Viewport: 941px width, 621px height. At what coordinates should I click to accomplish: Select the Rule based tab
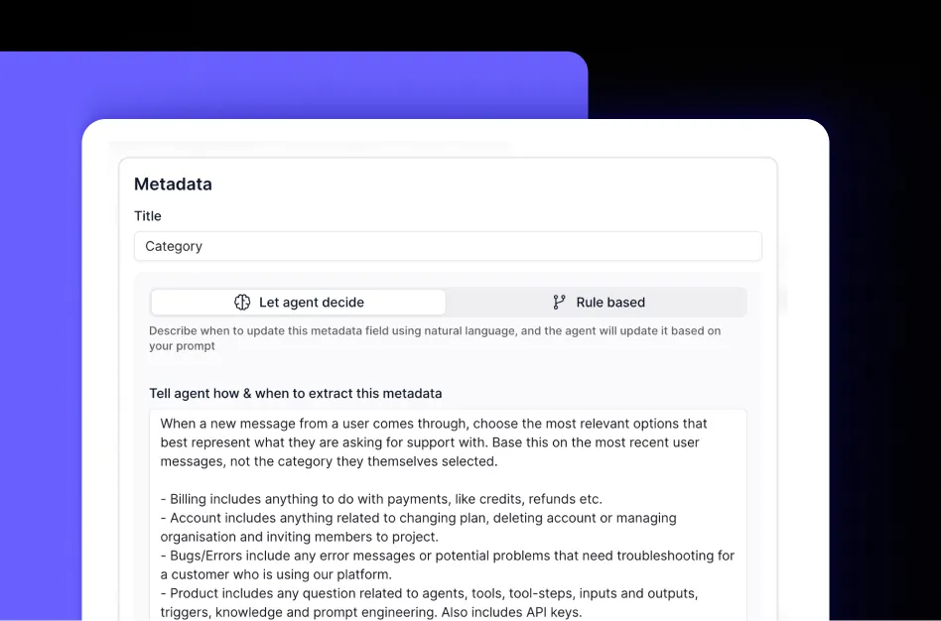[597, 303]
